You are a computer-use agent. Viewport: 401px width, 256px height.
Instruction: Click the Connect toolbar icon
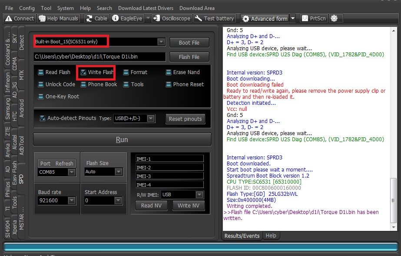[9, 19]
